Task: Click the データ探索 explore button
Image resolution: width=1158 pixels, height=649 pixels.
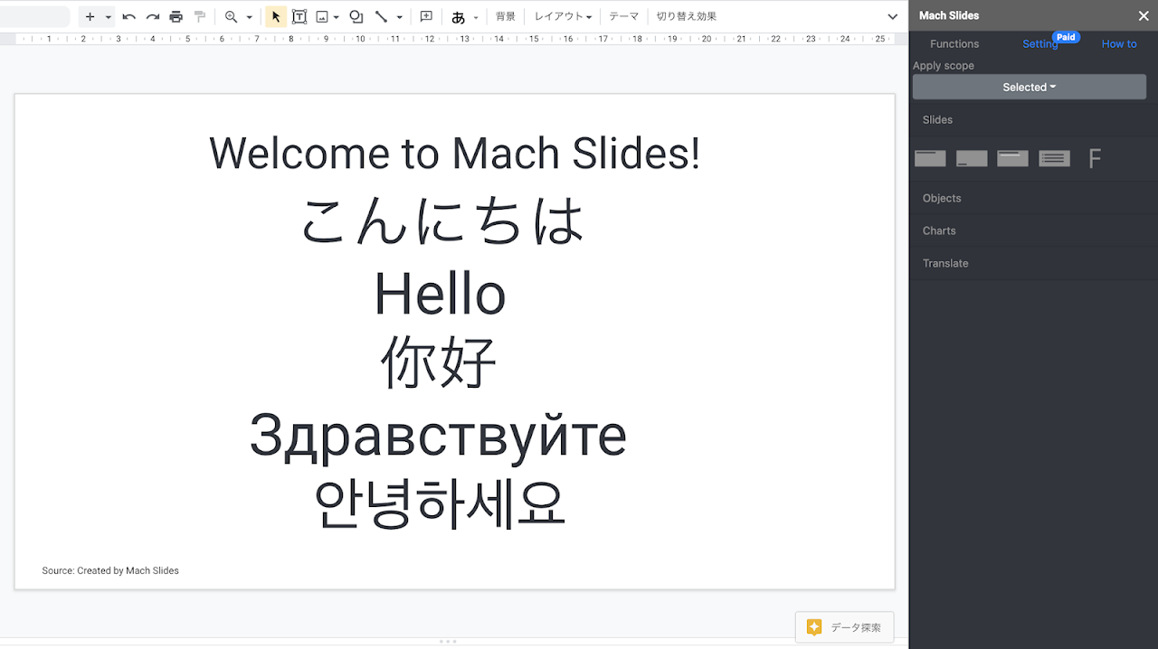Action: tap(844, 627)
